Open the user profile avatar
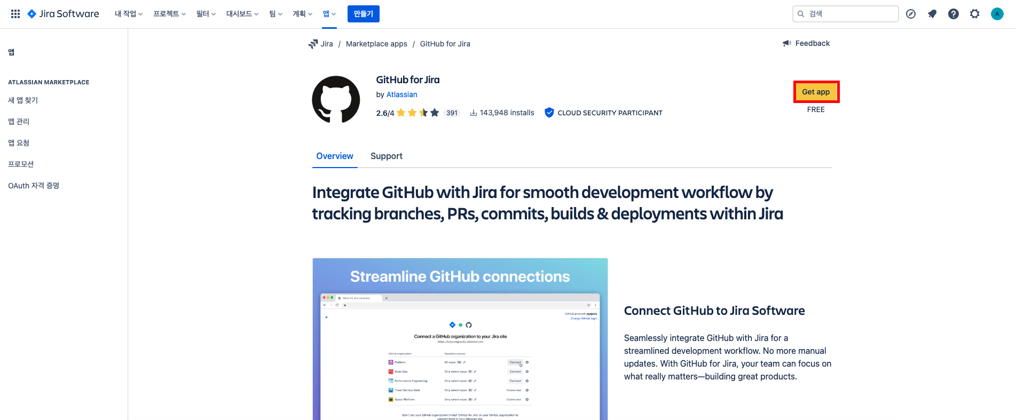 point(997,14)
